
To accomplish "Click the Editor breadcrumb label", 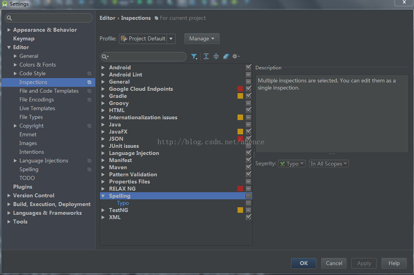I will pos(107,18).
